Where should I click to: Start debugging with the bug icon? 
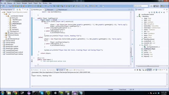point(54,6)
